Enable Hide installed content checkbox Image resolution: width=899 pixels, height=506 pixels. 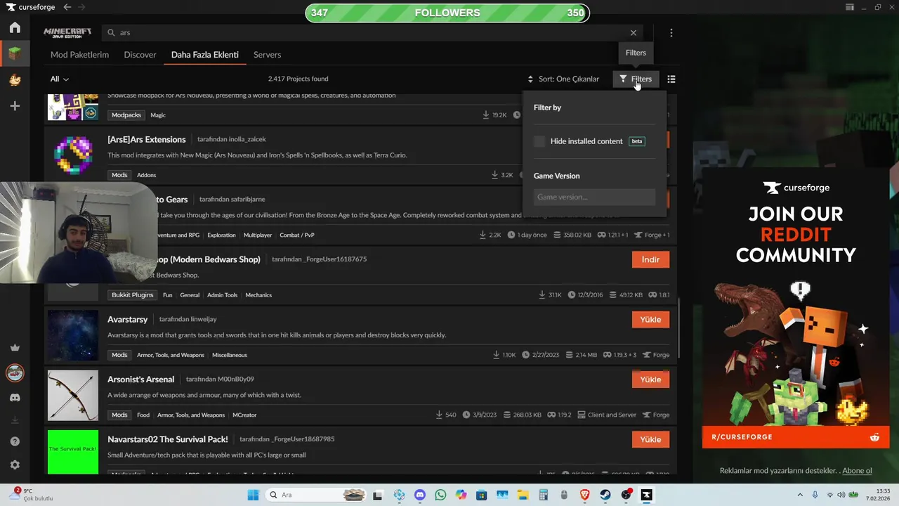539,141
